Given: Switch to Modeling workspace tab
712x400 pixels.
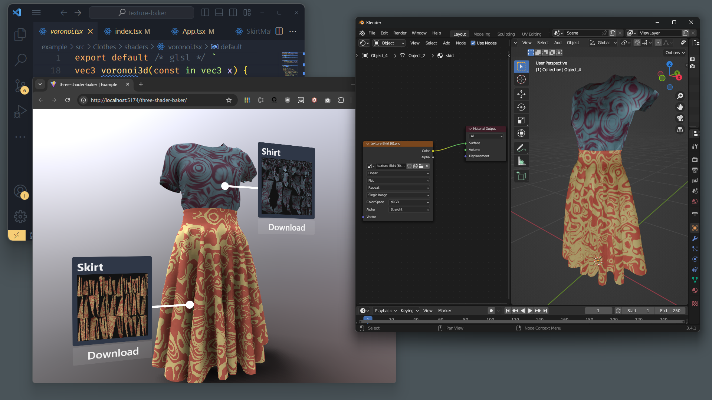Looking at the screenshot, I should click(x=482, y=34).
